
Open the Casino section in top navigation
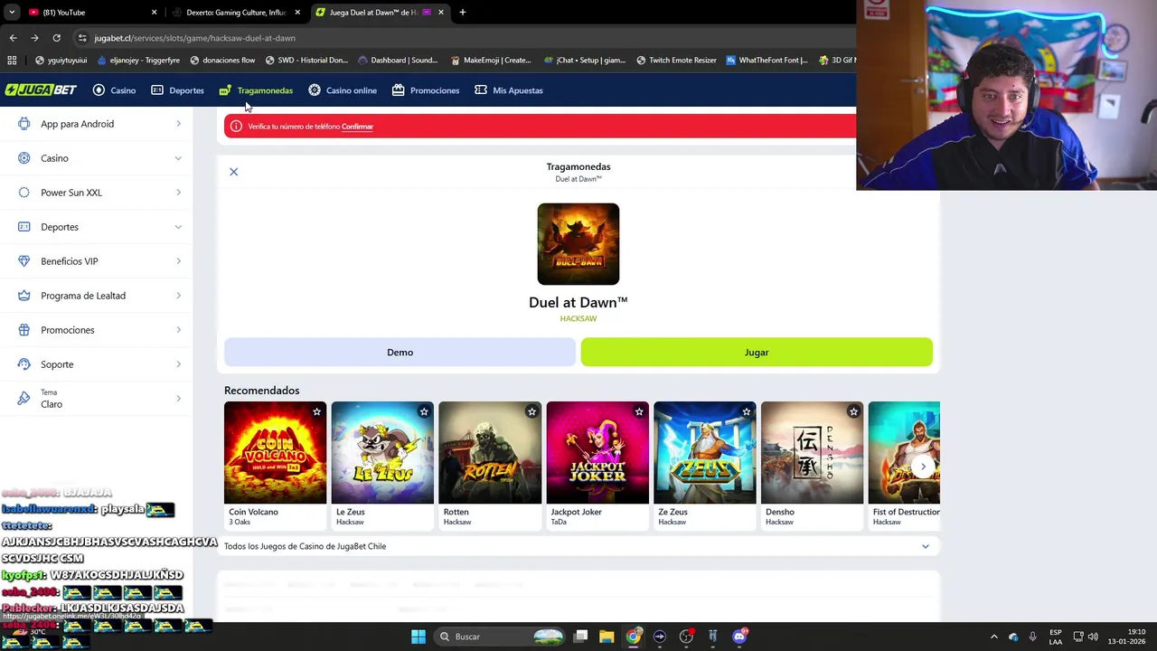point(114,90)
